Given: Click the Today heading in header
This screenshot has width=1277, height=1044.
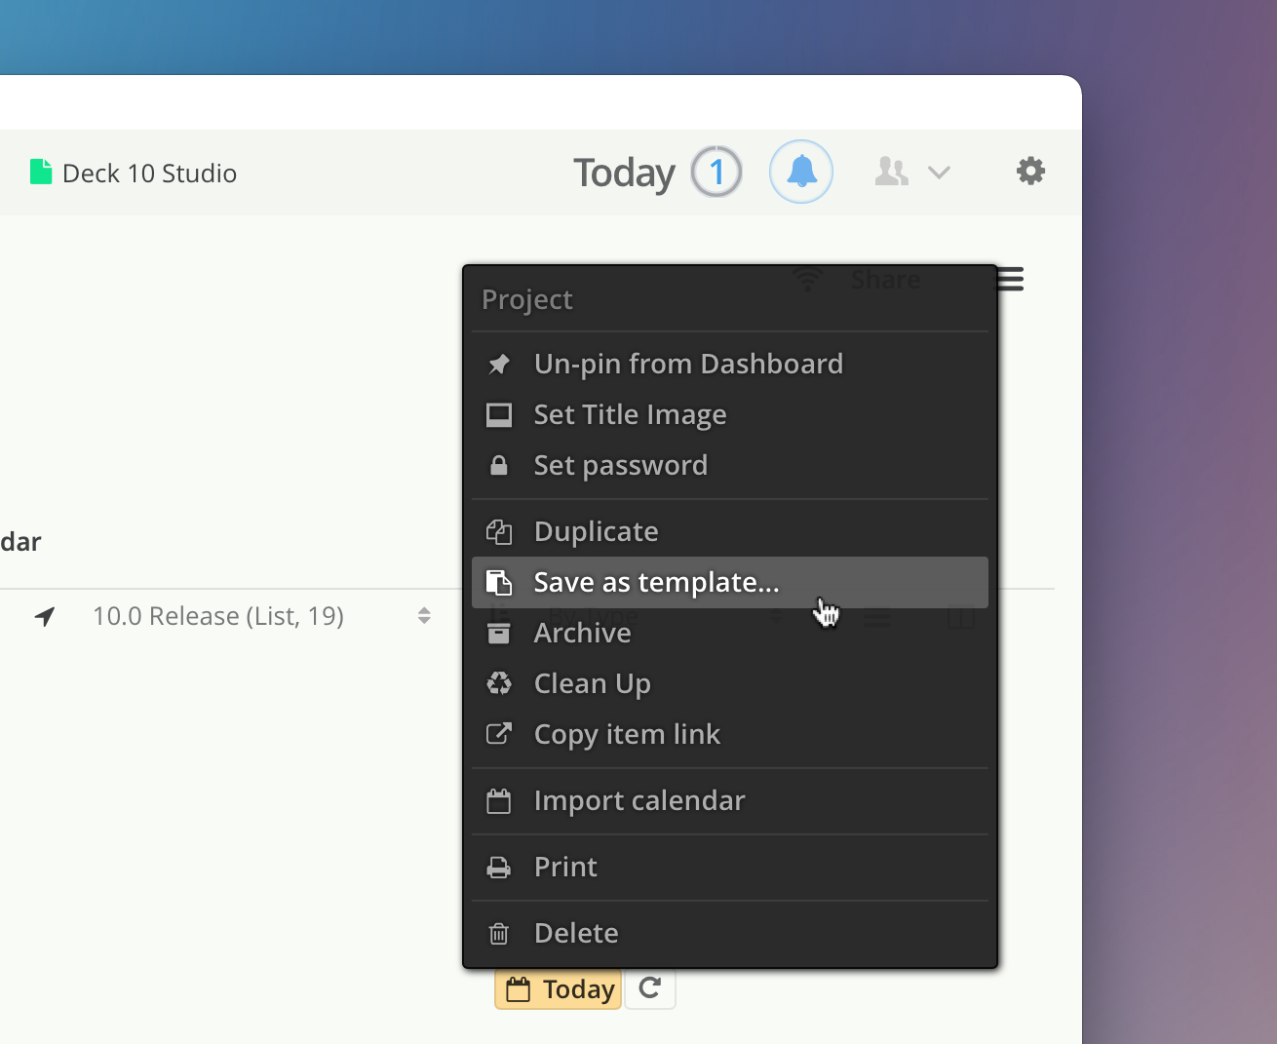Looking at the screenshot, I should (624, 173).
